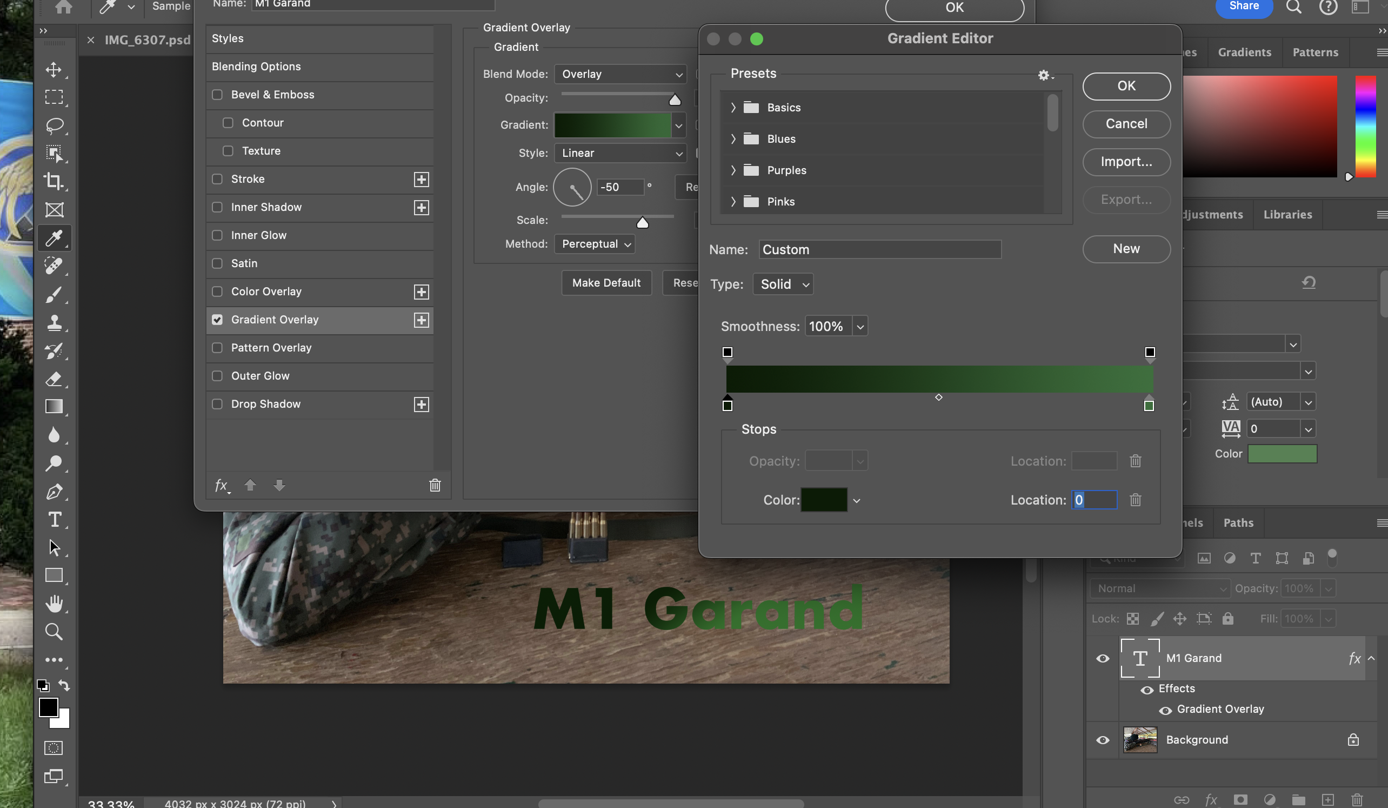Click the Zoom tool in toolbar

pyautogui.click(x=54, y=632)
